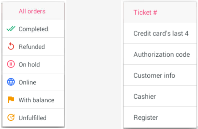Show orders labeled Online
Image resolution: width=198 pixels, height=129 pixels.
tap(27, 82)
